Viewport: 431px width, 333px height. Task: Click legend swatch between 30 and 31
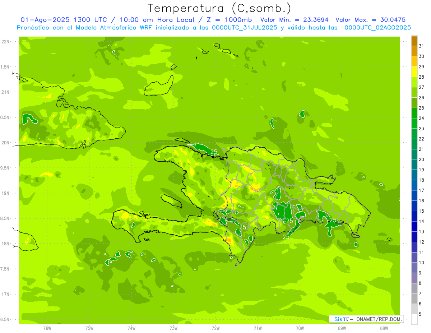pyautogui.click(x=414, y=51)
